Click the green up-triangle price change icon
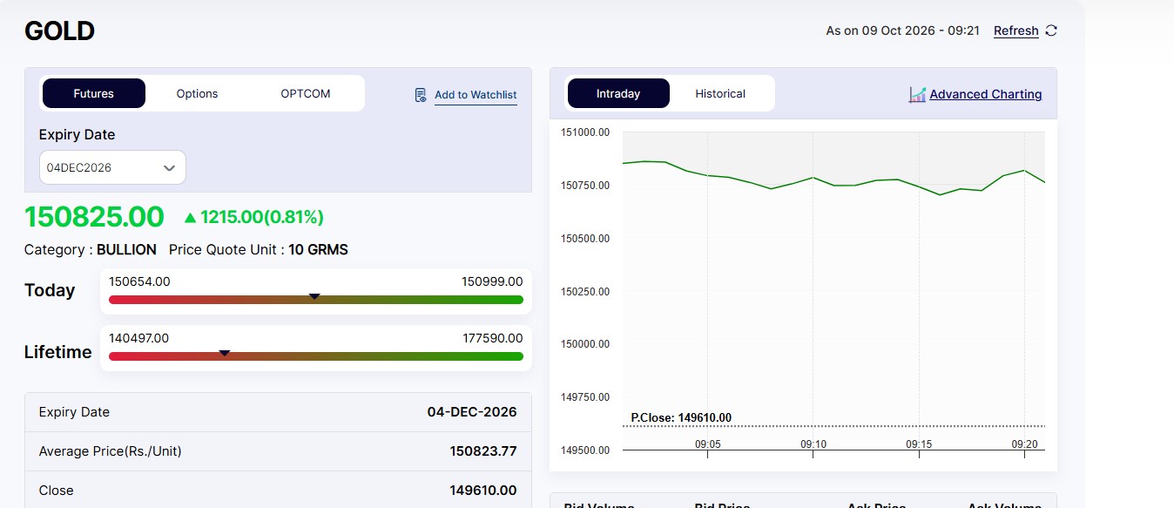The height and width of the screenshot is (508, 1174). [191, 217]
